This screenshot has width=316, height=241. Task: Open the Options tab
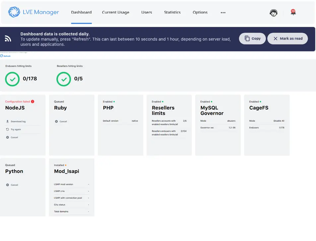pos(200,13)
